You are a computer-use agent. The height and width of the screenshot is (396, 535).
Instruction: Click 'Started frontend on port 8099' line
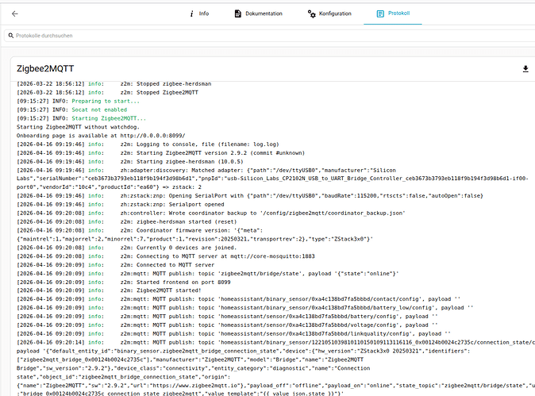click(x=124, y=283)
